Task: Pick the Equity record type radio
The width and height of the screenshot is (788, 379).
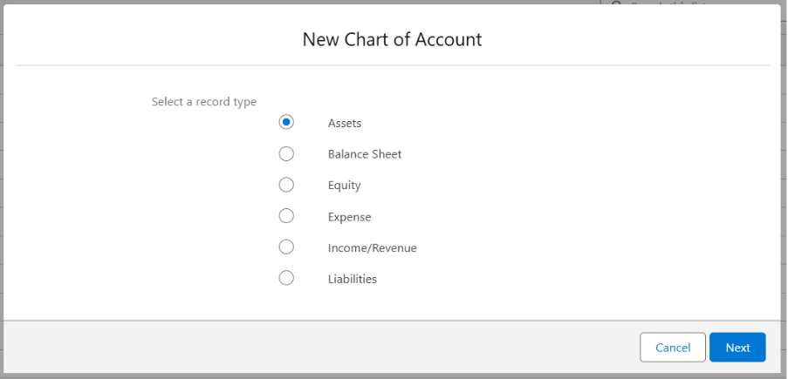Action: (286, 186)
